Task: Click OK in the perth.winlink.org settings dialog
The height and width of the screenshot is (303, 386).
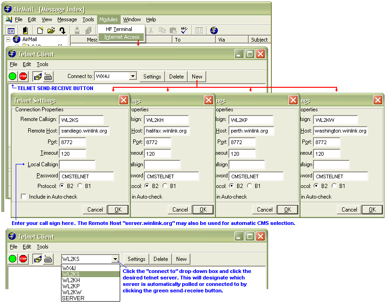Action: [x=288, y=210]
